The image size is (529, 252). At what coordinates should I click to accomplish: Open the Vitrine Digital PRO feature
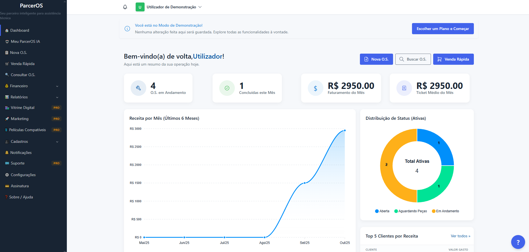click(22, 108)
